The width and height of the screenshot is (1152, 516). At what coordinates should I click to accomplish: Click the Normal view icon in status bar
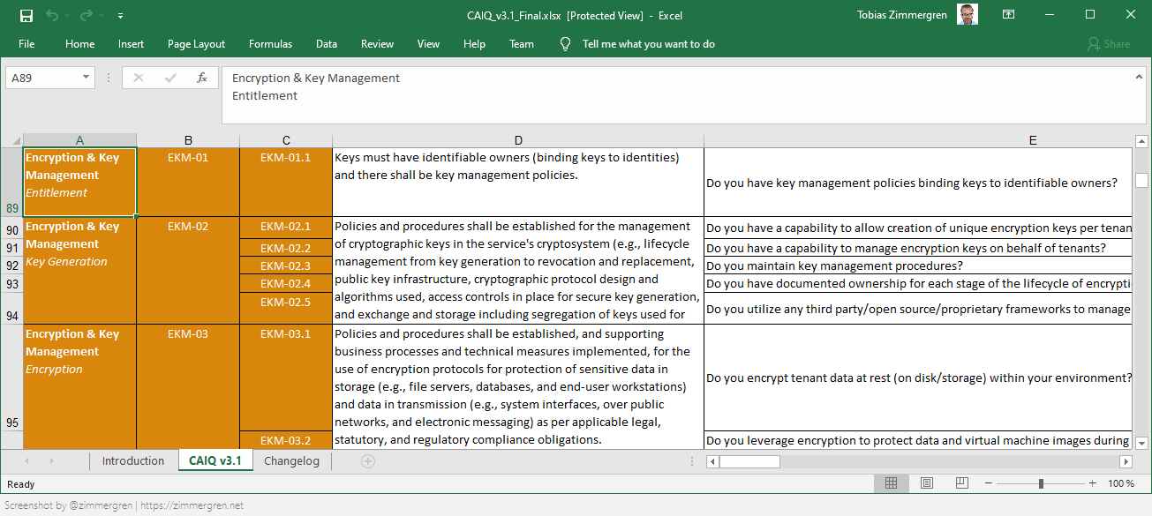point(891,483)
